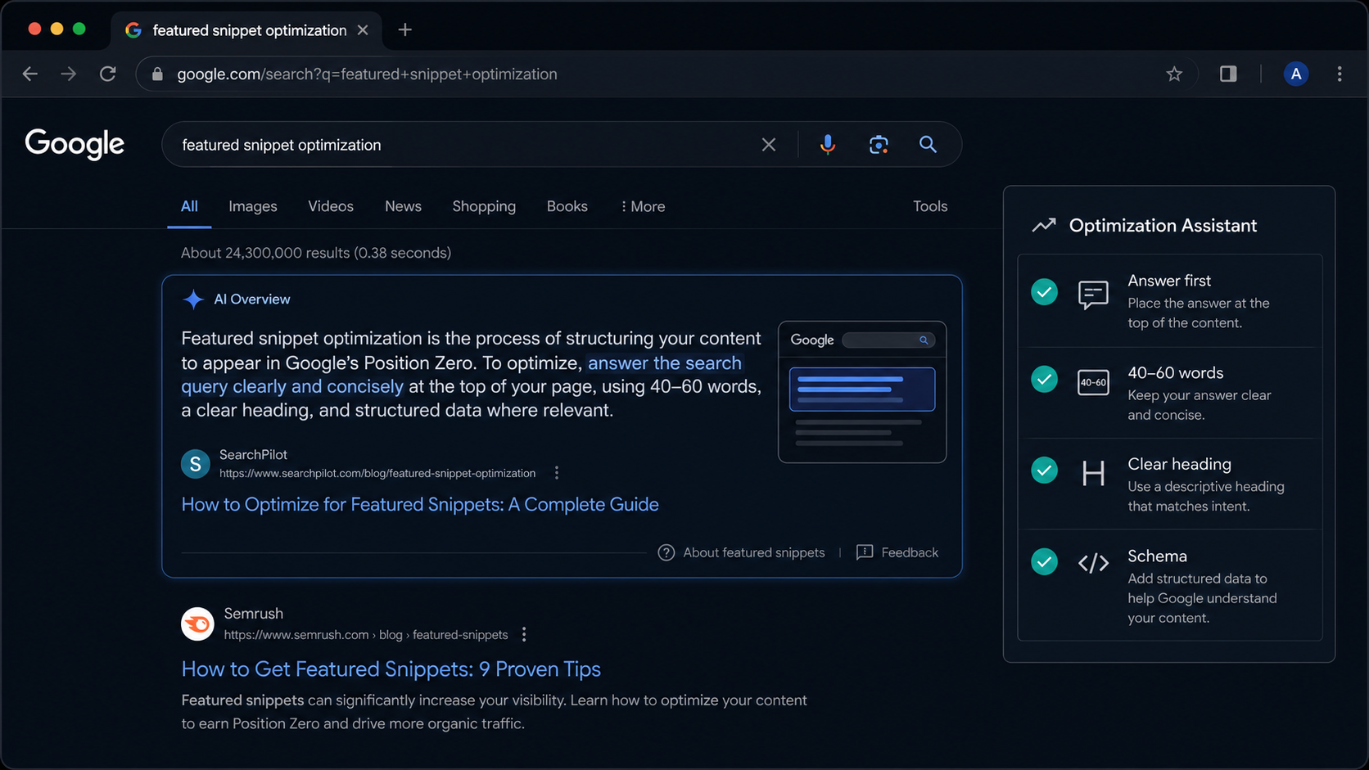
Task: Click the Clear heading H icon
Action: 1093,474
